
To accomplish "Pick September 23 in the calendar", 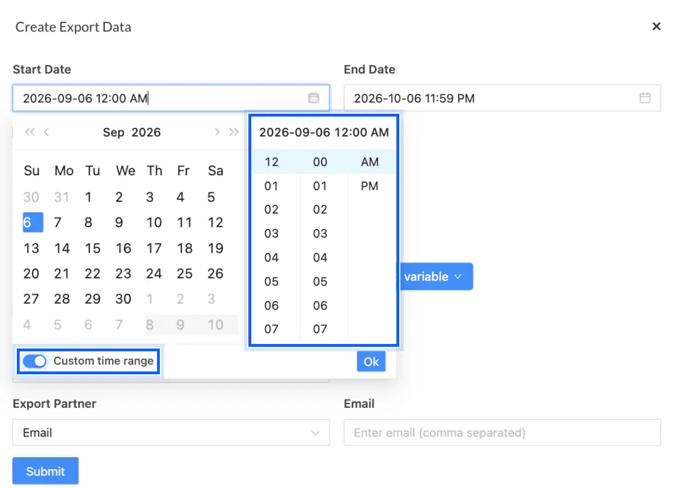I will pyautogui.click(x=123, y=274).
